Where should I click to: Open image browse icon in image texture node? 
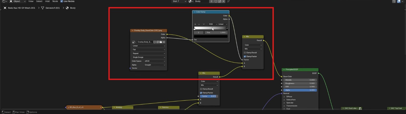(x=134, y=42)
